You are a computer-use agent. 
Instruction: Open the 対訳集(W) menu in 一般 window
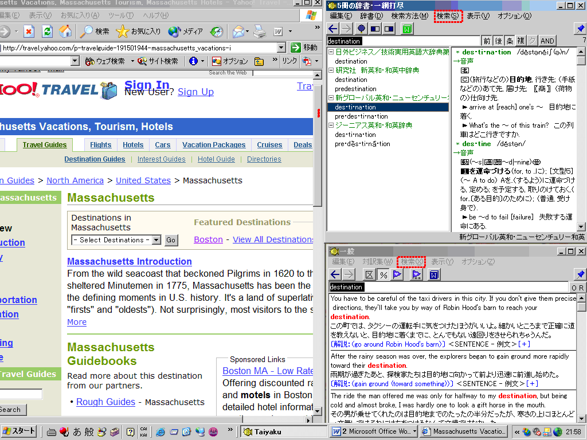(377, 262)
